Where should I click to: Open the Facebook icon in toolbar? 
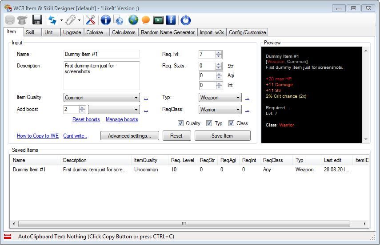171,20
